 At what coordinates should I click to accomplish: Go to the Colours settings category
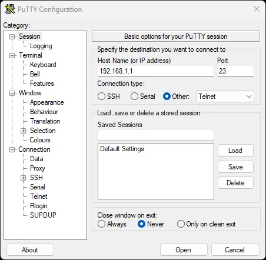[x=40, y=140]
